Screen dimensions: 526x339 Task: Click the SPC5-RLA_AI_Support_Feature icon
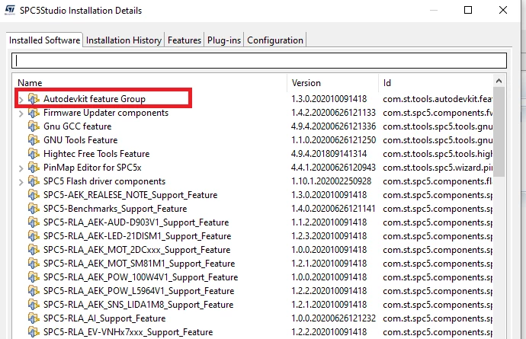(x=34, y=319)
